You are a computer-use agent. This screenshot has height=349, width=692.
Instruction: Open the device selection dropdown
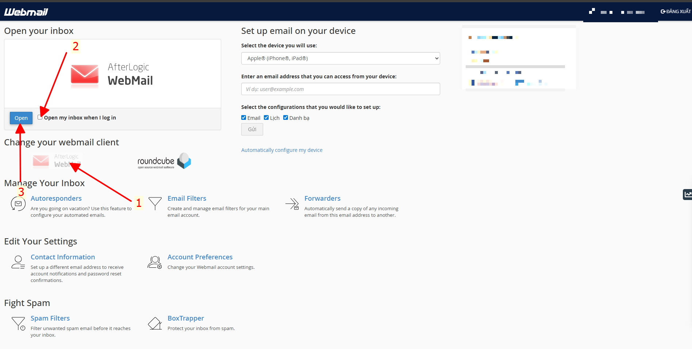340,58
